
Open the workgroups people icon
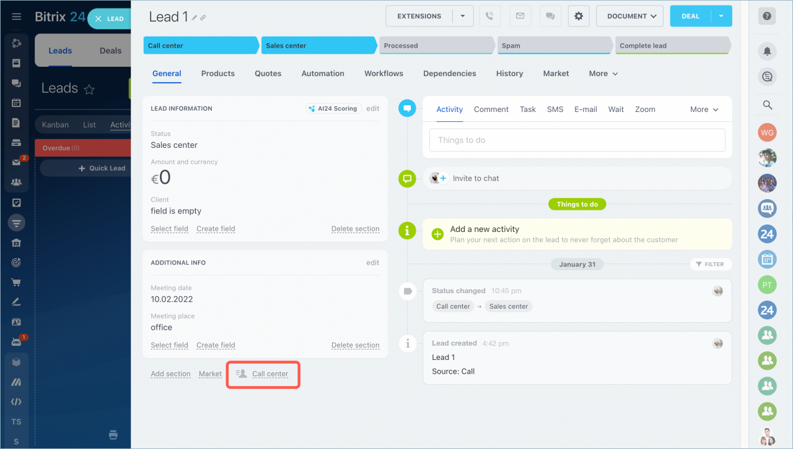coord(17,182)
